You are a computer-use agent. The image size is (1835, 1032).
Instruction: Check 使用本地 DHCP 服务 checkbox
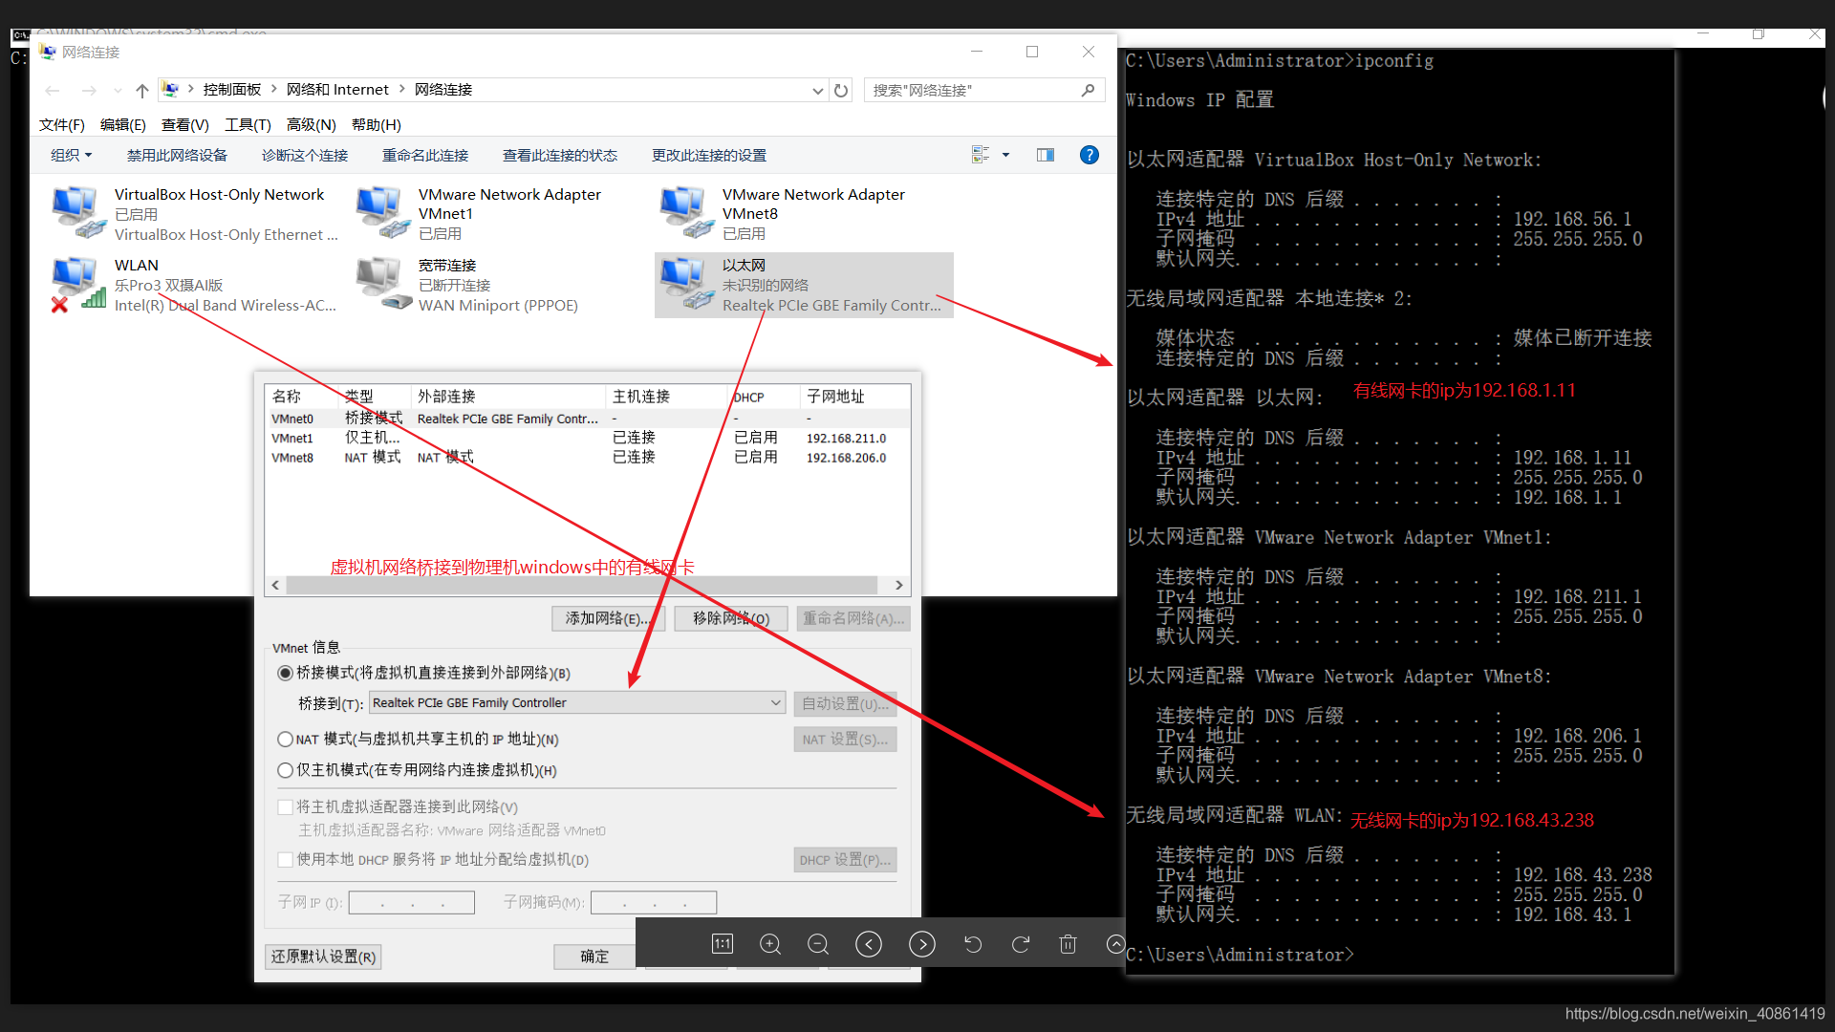point(285,859)
